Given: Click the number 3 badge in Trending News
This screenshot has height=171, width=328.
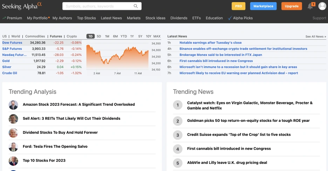Looking at the screenshot, I should pyautogui.click(x=178, y=135).
